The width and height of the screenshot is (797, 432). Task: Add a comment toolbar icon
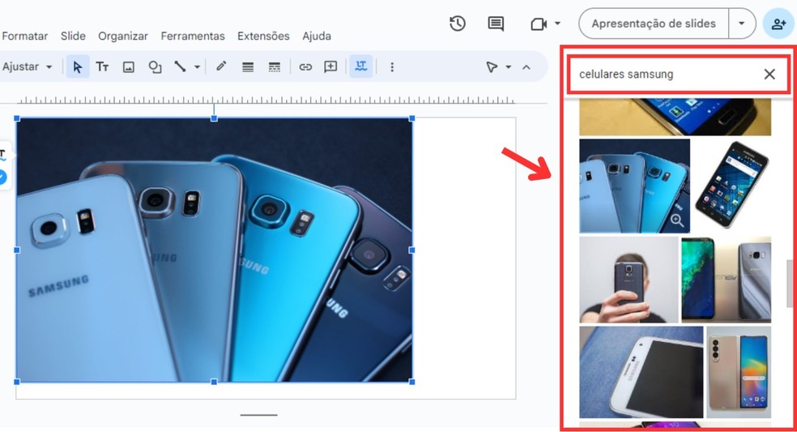(330, 66)
